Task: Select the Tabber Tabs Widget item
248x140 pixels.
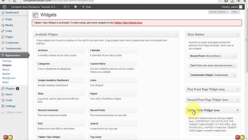Action: pos(60,137)
